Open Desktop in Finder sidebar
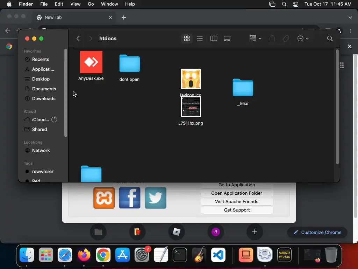358x269 pixels. (41, 79)
